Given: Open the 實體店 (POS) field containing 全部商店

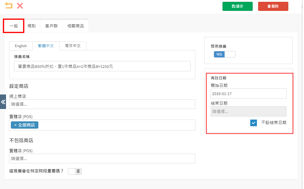Looking at the screenshot, I should (x=102, y=125).
